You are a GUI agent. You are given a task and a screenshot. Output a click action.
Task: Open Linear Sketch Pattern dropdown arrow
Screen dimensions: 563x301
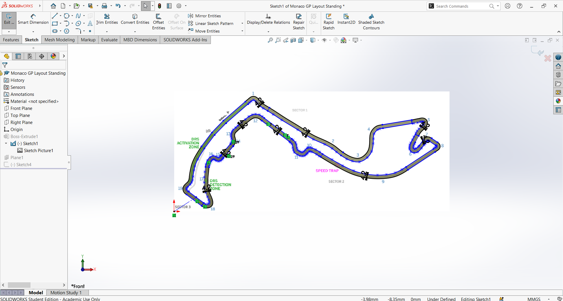pyautogui.click(x=242, y=23)
